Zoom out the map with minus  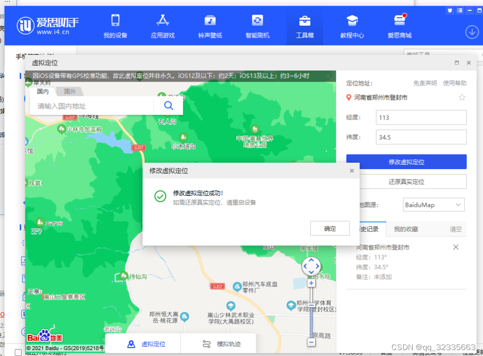coord(311,342)
